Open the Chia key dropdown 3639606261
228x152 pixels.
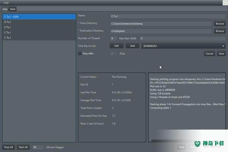coord(184,46)
